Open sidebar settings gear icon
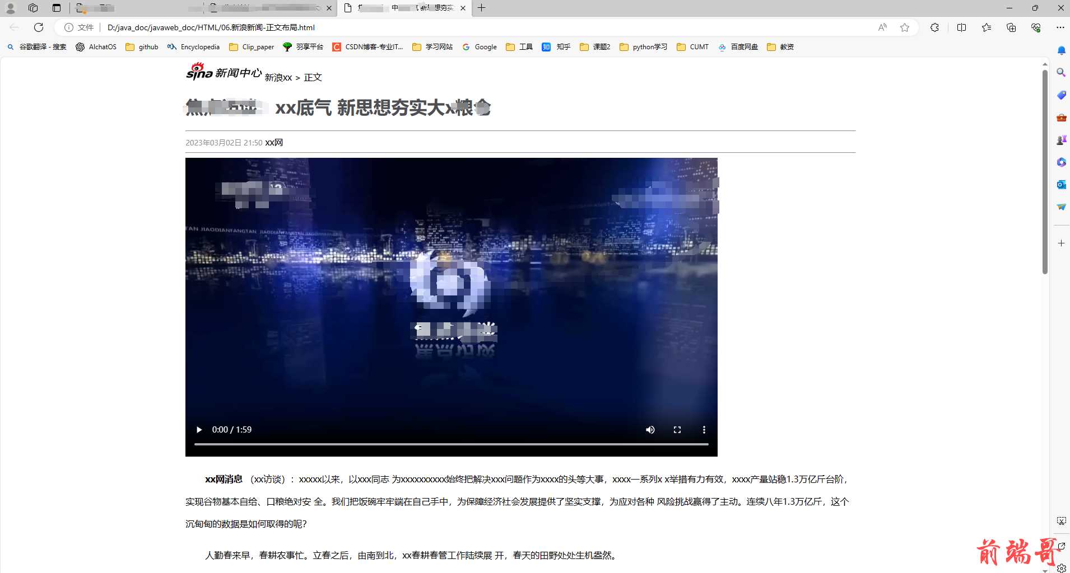This screenshot has width=1070, height=573. 1061,568
